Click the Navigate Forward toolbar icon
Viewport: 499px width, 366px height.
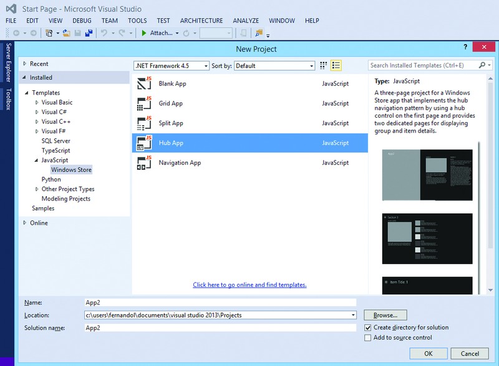(x=34, y=33)
